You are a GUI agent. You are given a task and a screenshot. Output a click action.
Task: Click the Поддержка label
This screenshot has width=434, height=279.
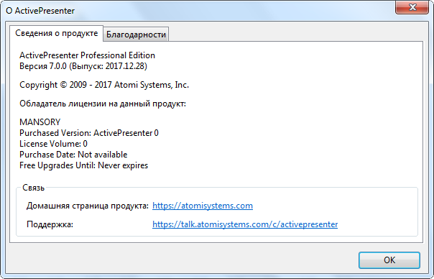[50, 224]
